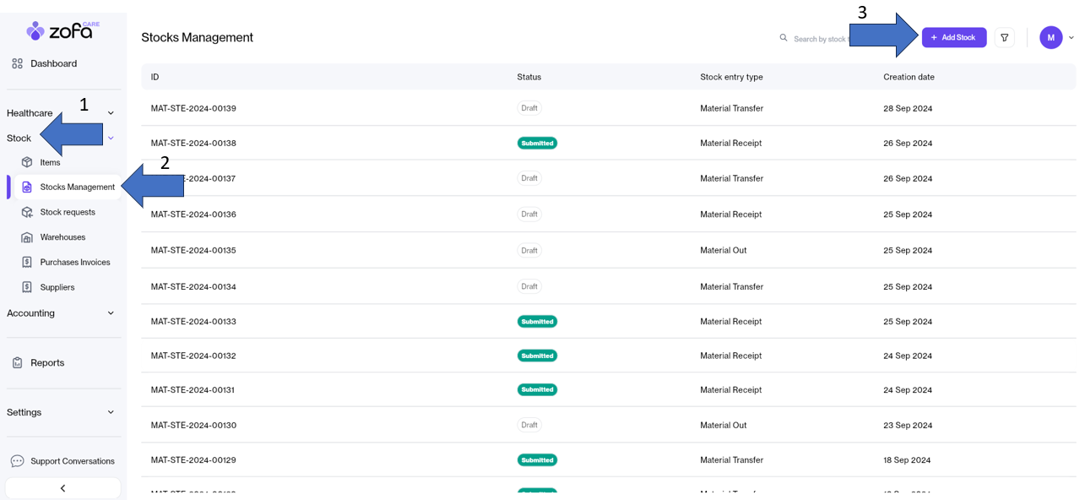Click the Suppliers icon in sidebar
1085x500 pixels.
(27, 287)
